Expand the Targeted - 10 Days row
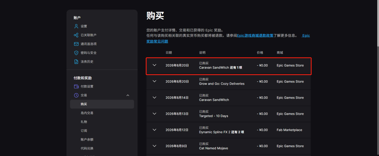The height and width of the screenshot is (156, 379). 154,114
